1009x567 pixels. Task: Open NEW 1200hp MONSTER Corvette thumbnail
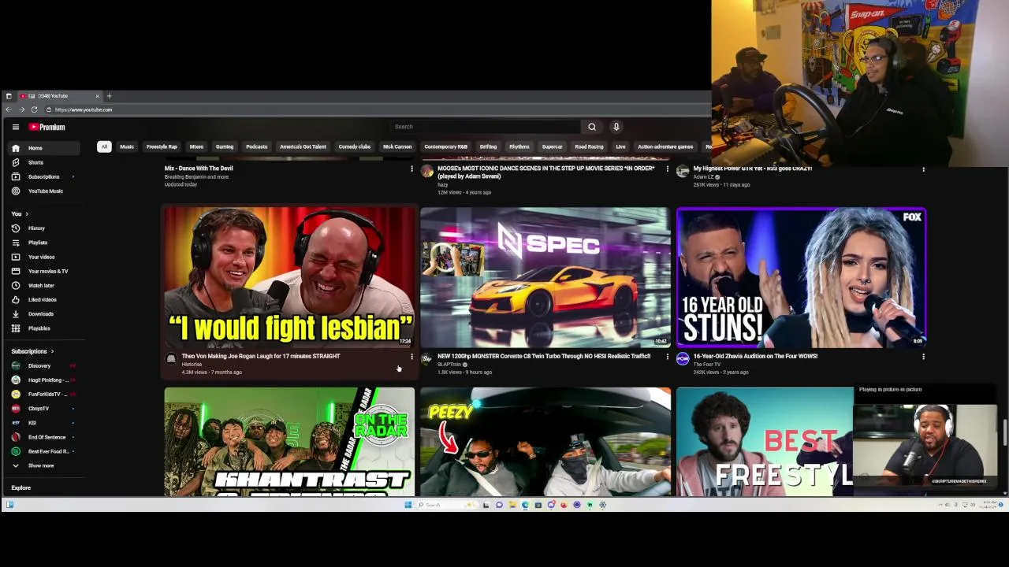pos(545,277)
